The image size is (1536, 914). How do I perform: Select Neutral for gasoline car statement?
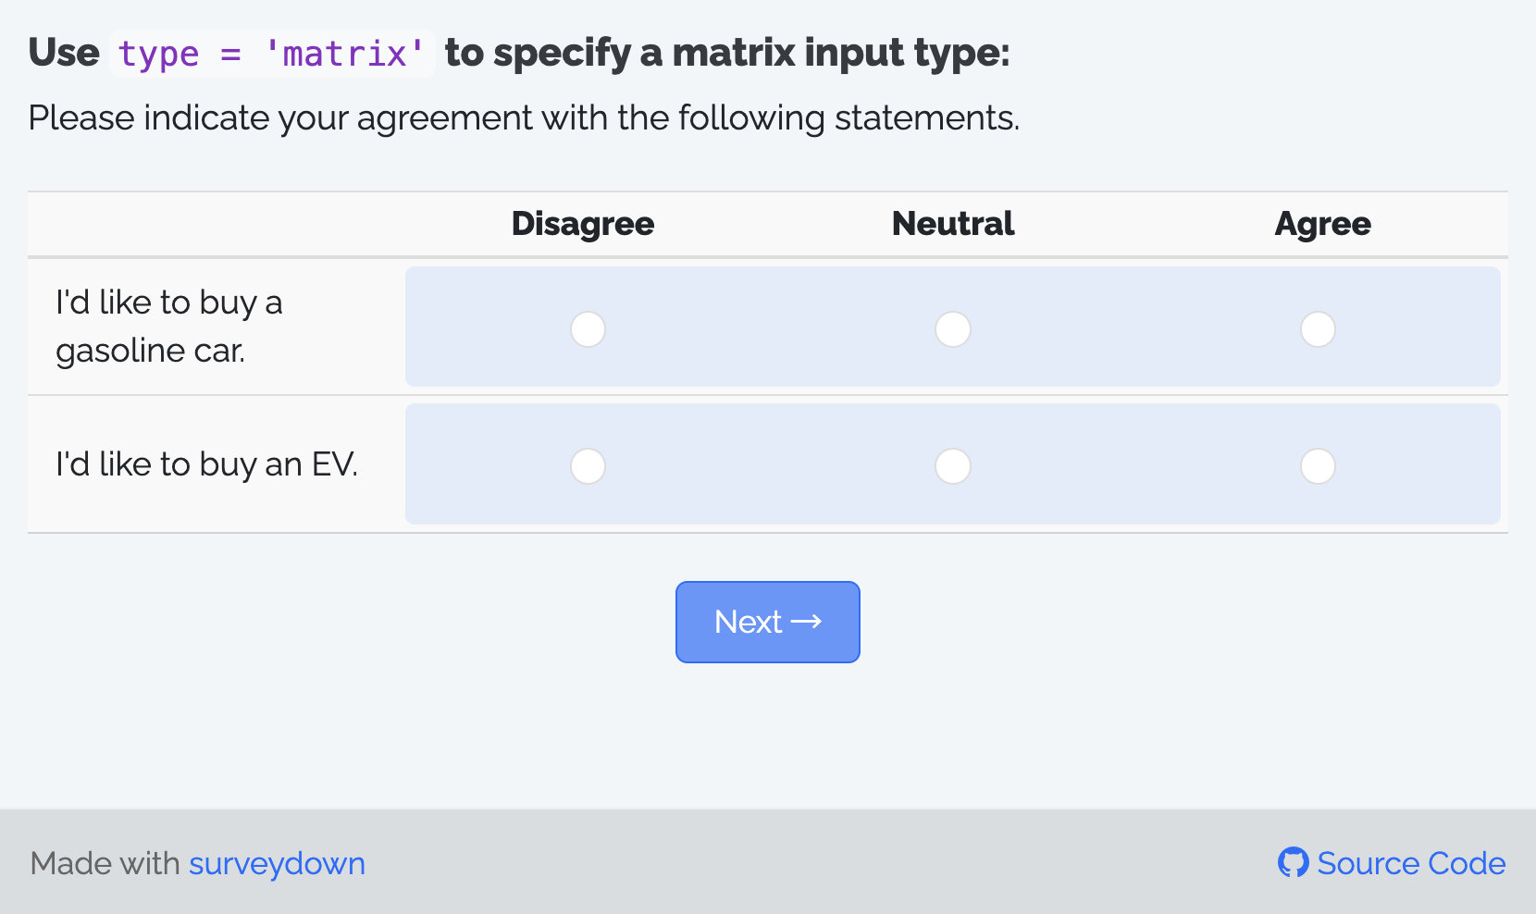point(952,329)
